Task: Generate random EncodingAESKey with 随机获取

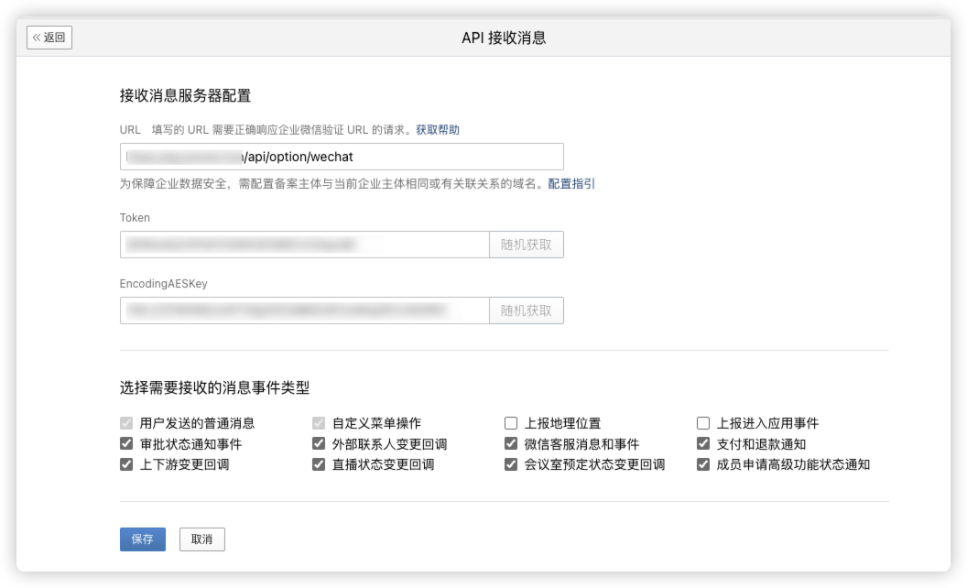Action: [x=527, y=310]
